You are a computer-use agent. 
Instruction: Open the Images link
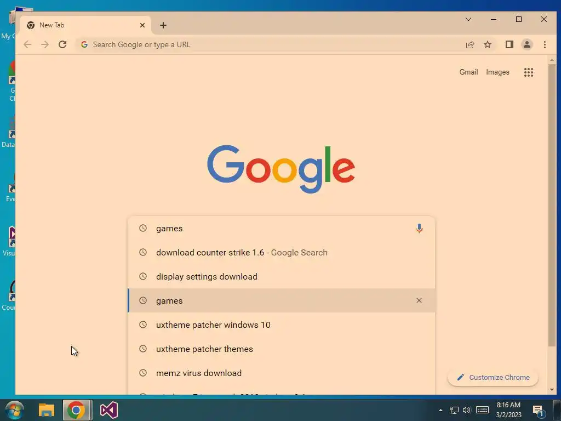[x=497, y=72]
